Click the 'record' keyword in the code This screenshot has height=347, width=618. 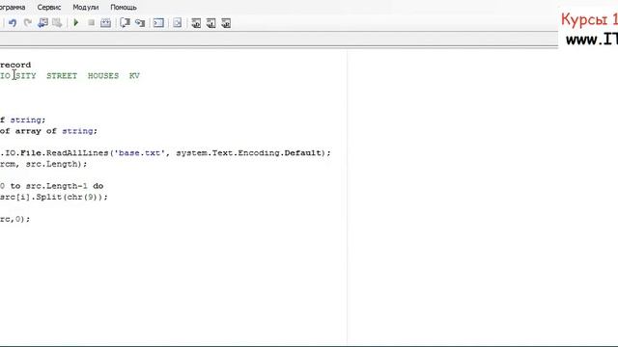pos(15,65)
